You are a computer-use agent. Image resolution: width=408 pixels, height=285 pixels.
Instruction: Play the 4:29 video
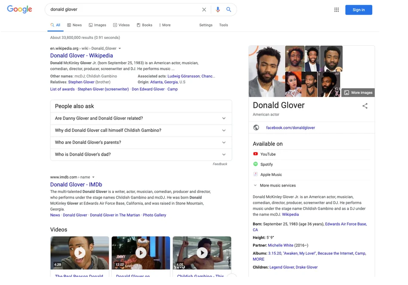(x=80, y=253)
